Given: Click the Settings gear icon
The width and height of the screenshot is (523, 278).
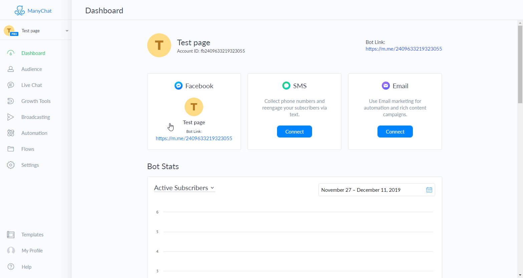Looking at the screenshot, I should tap(11, 165).
